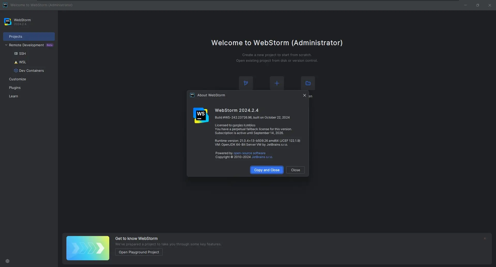
Task: Open Dev Containers from the sidebar
Action: (x=31, y=70)
